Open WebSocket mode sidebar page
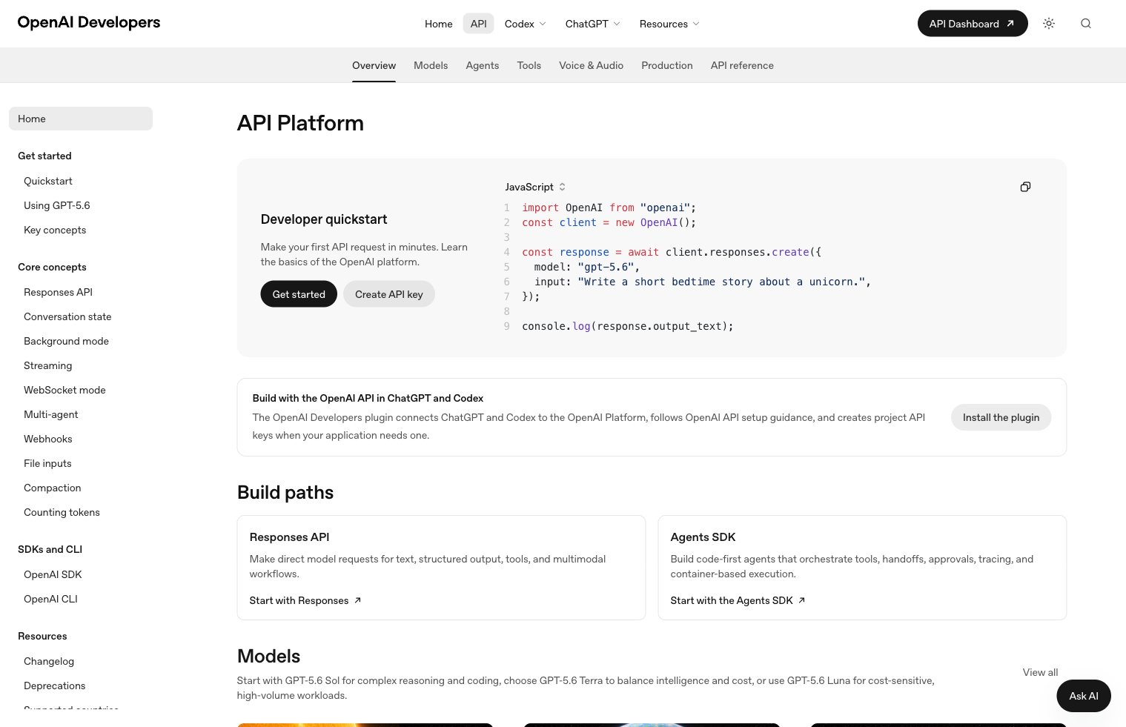Screen dimensions: 1126x727 (64, 390)
